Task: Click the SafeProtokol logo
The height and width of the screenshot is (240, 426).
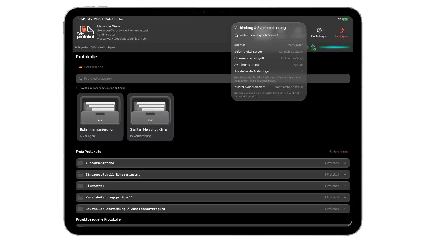Action: pos(85,32)
